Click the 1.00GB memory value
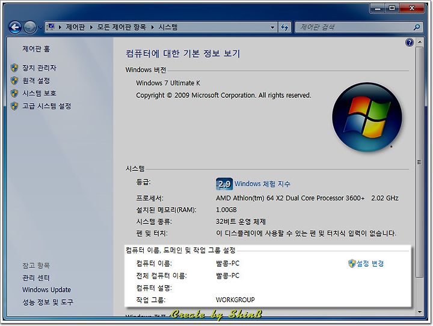 pyautogui.click(x=226, y=210)
